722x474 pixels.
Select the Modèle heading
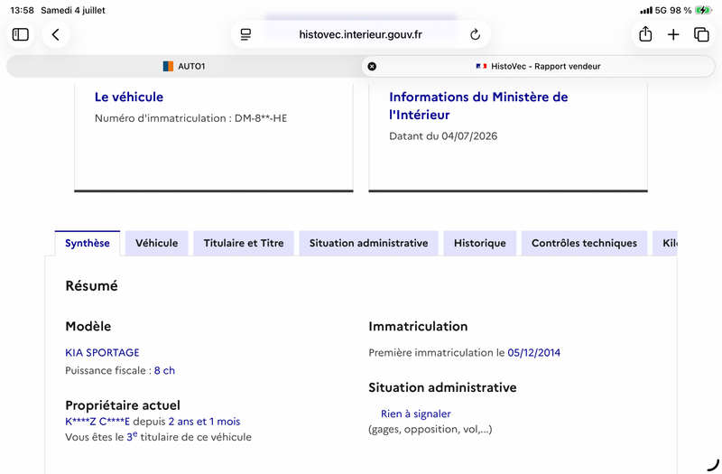pos(88,327)
